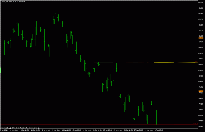Click the 31 Jan 00:00 time label
The image size is (205, 132).
point(149,130)
